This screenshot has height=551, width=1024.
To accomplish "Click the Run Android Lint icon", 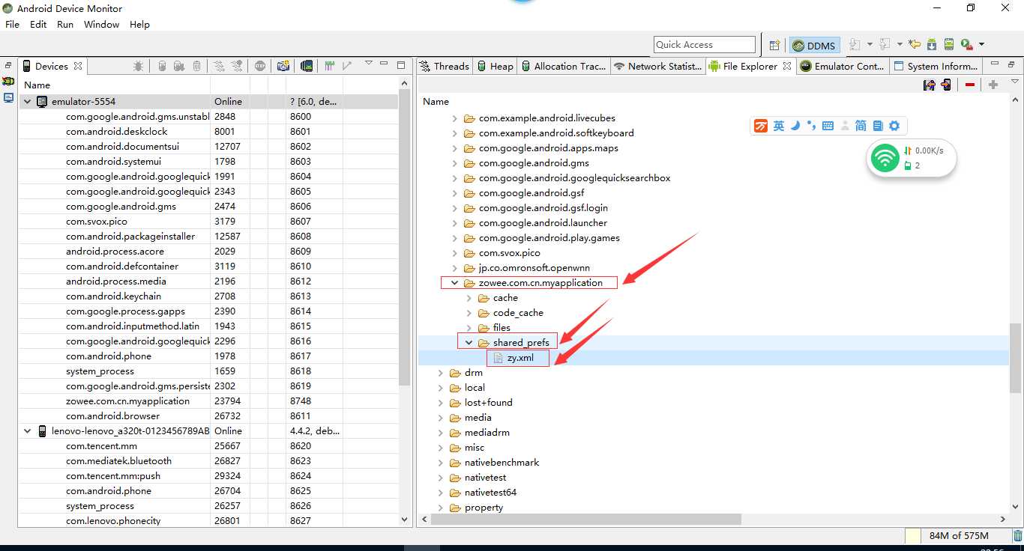I will [x=966, y=45].
